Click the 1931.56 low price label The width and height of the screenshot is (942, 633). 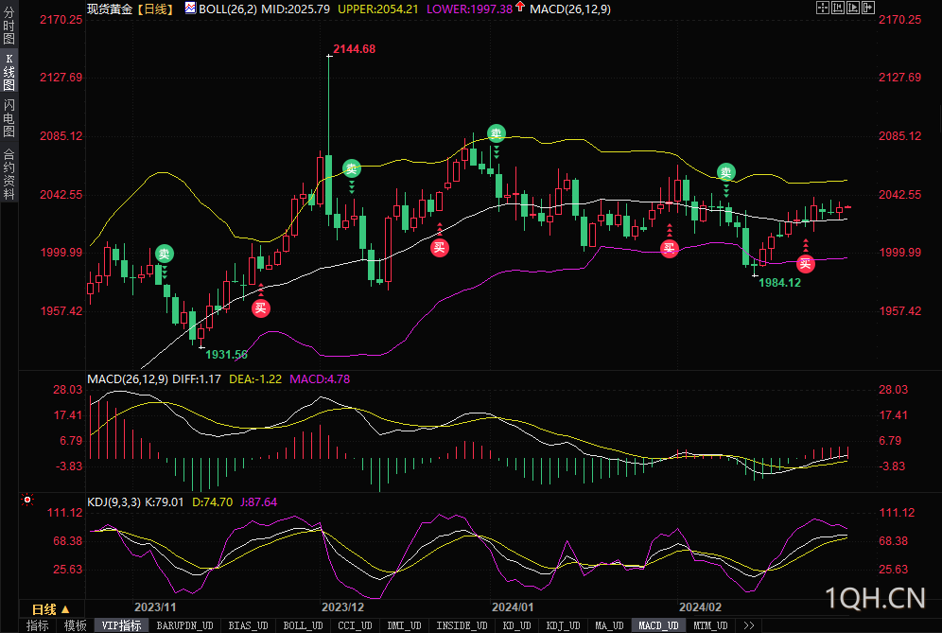(x=226, y=355)
